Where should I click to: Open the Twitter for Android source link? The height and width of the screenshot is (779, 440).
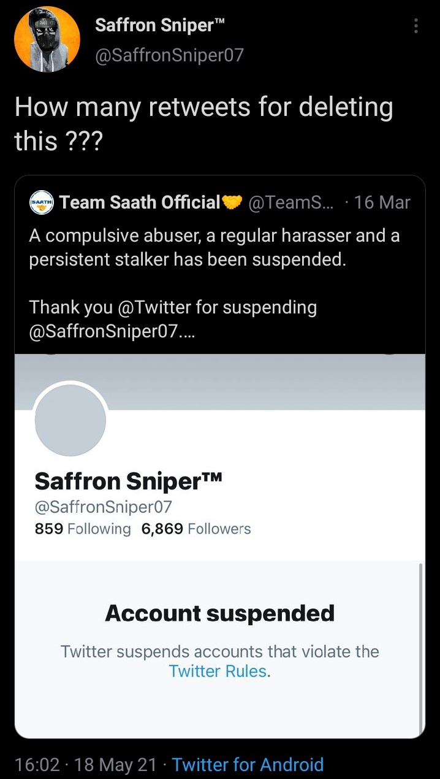tap(248, 764)
